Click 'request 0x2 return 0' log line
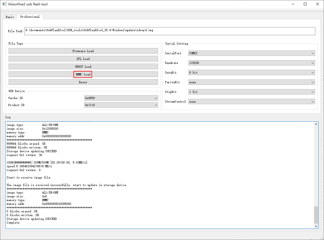 coord(23,170)
